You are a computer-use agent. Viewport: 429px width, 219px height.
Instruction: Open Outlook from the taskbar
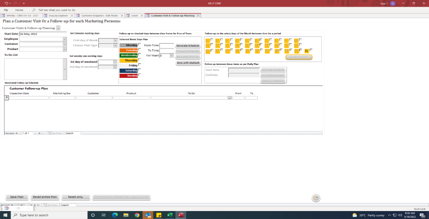[148, 215]
